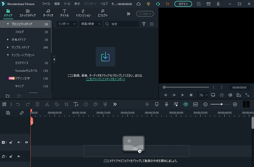The width and height of the screenshot is (254, 167).
Task: Add a text title using the T+ icon
Action: coord(76,104)
